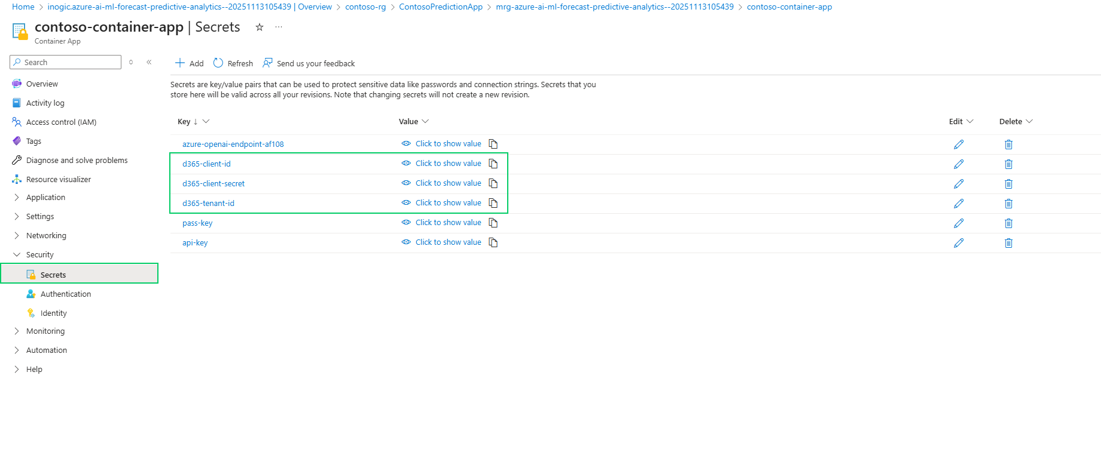Expand the Networking section in sidebar
This screenshot has width=1101, height=449.
46,236
